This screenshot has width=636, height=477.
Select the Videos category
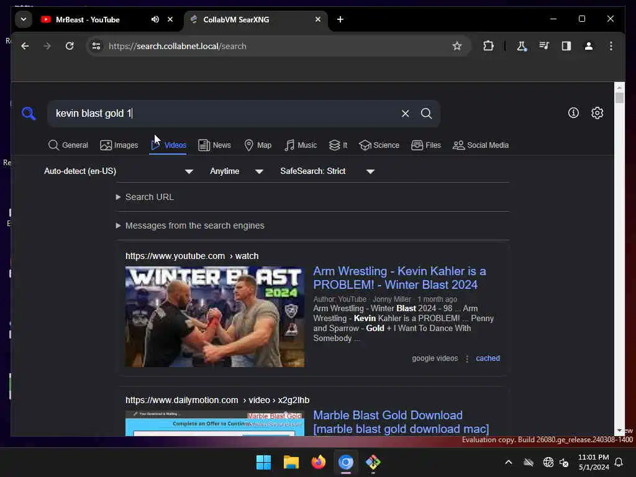168,145
